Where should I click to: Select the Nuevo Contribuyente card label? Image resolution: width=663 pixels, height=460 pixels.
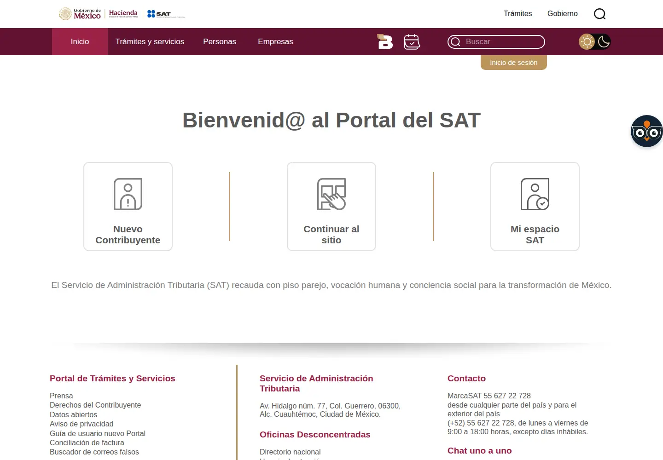click(x=128, y=235)
